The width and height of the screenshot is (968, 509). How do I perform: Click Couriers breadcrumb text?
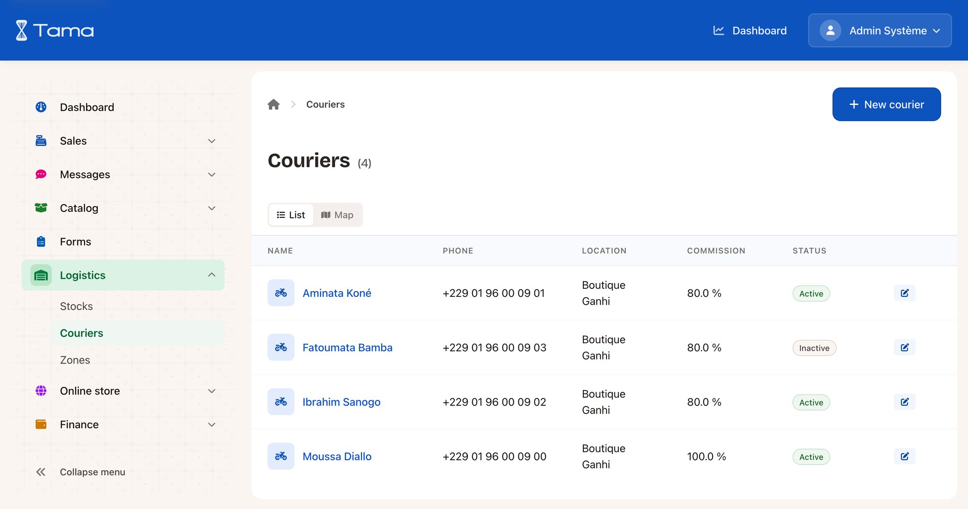pos(325,104)
